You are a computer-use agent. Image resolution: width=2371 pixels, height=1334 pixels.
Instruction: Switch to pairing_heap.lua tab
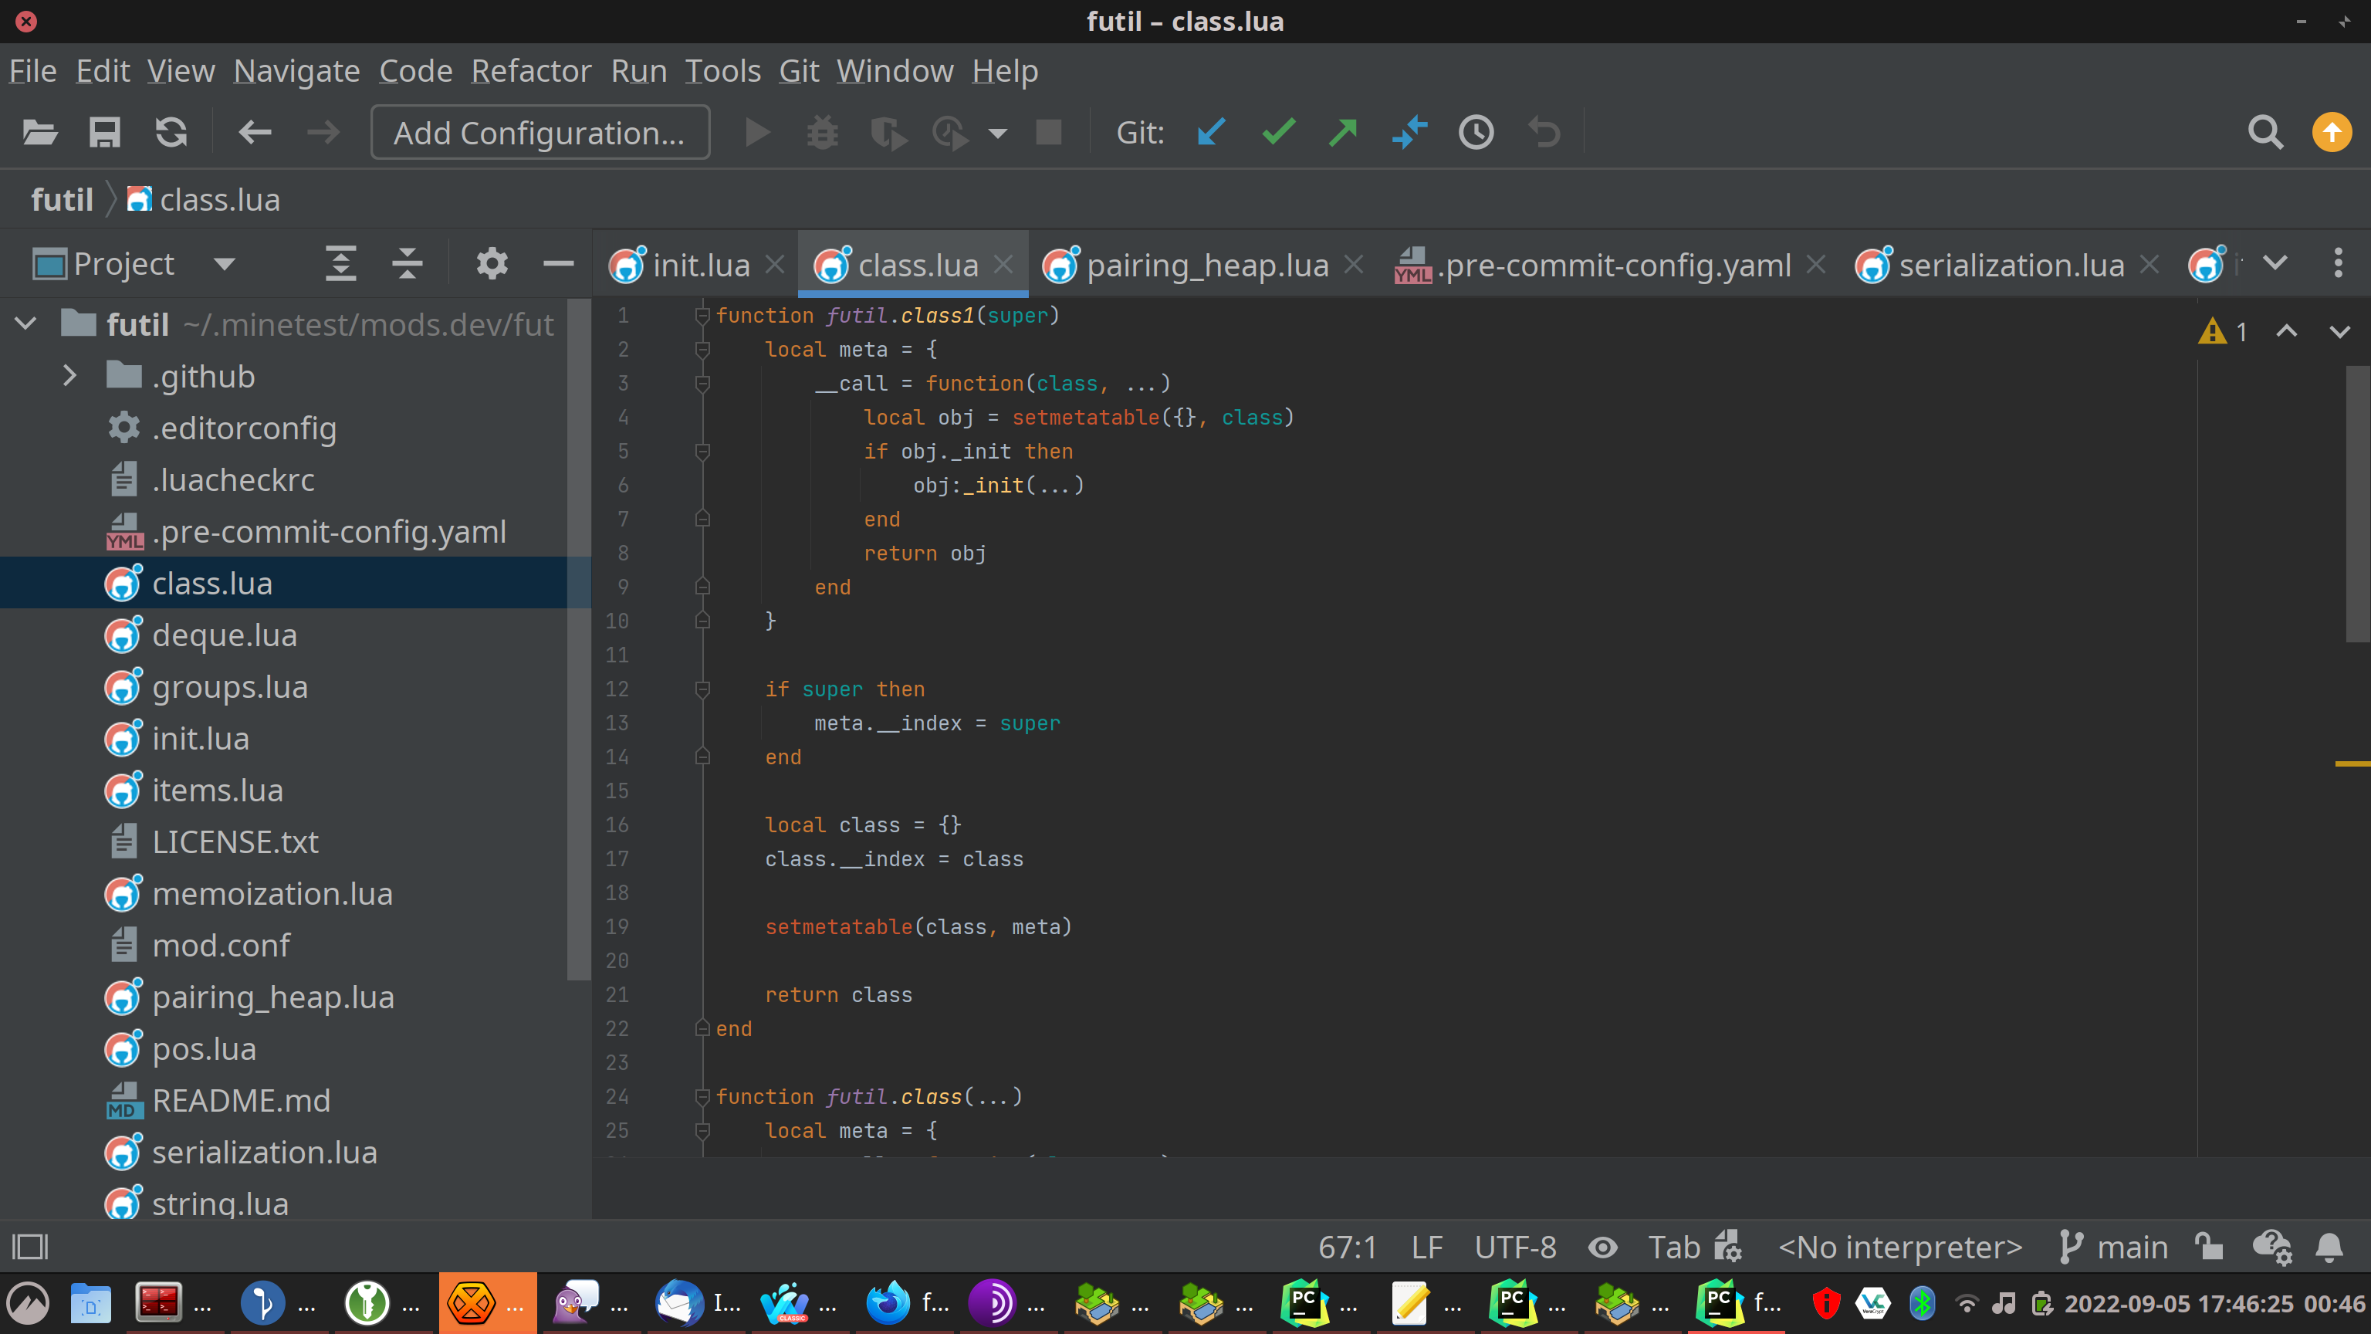tap(1206, 265)
